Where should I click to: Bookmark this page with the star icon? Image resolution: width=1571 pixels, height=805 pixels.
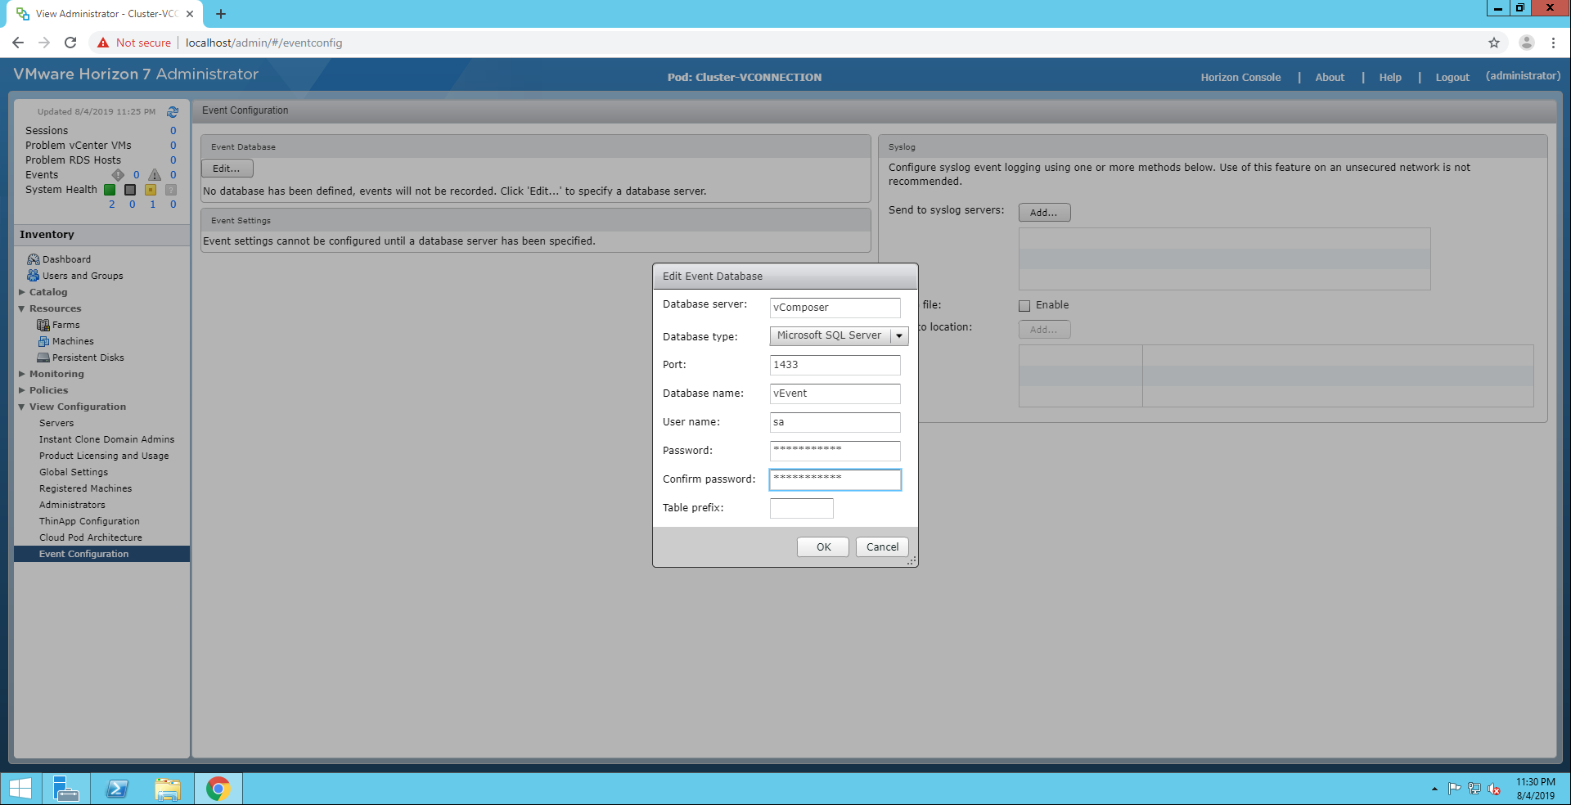(1494, 43)
